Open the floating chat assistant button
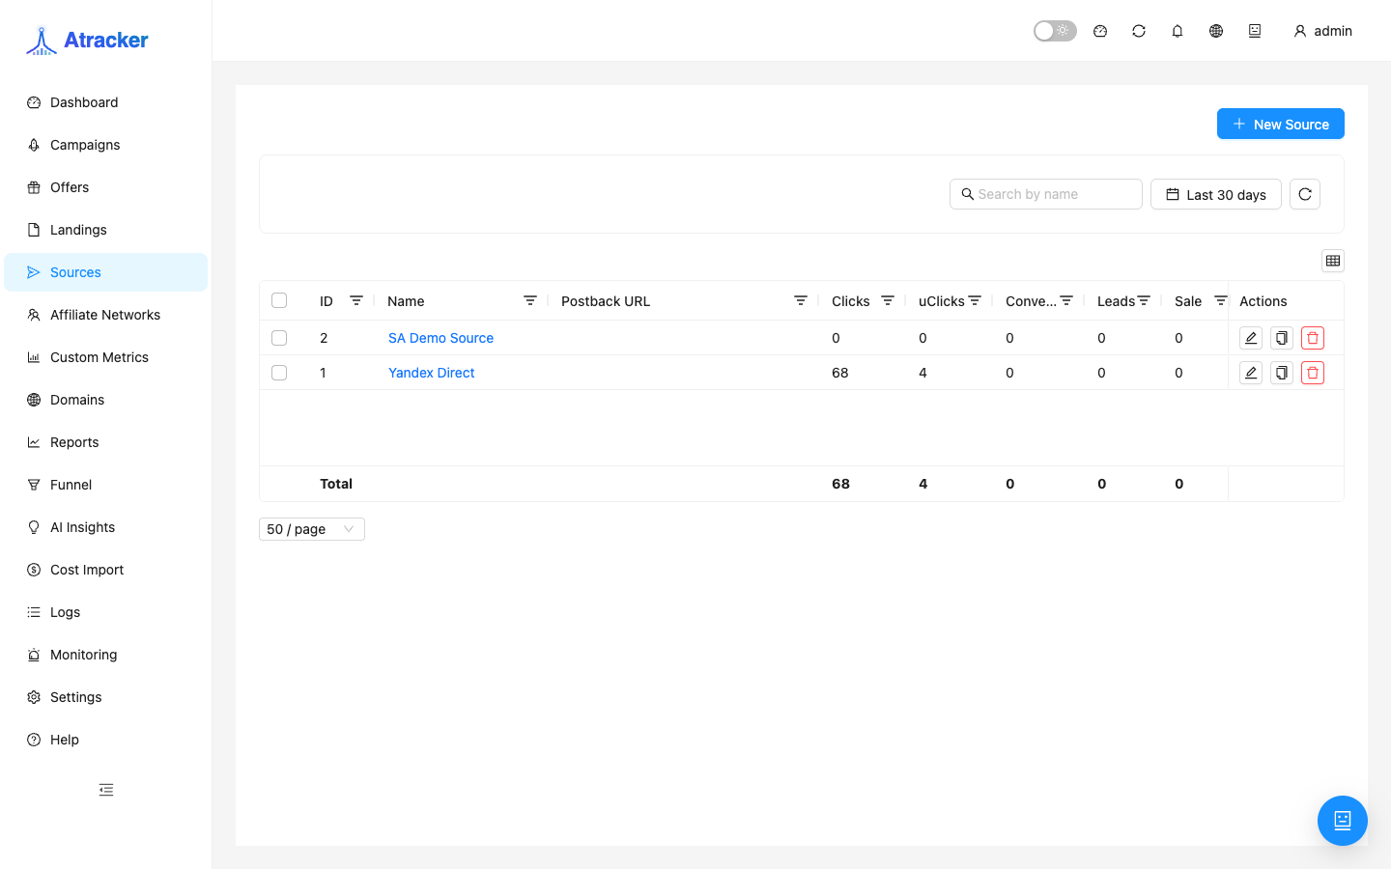The width and height of the screenshot is (1391, 869). pyautogui.click(x=1343, y=821)
